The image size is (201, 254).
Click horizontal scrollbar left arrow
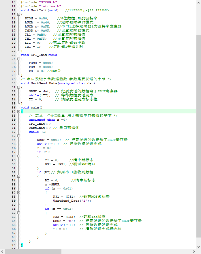(x=2, y=252)
